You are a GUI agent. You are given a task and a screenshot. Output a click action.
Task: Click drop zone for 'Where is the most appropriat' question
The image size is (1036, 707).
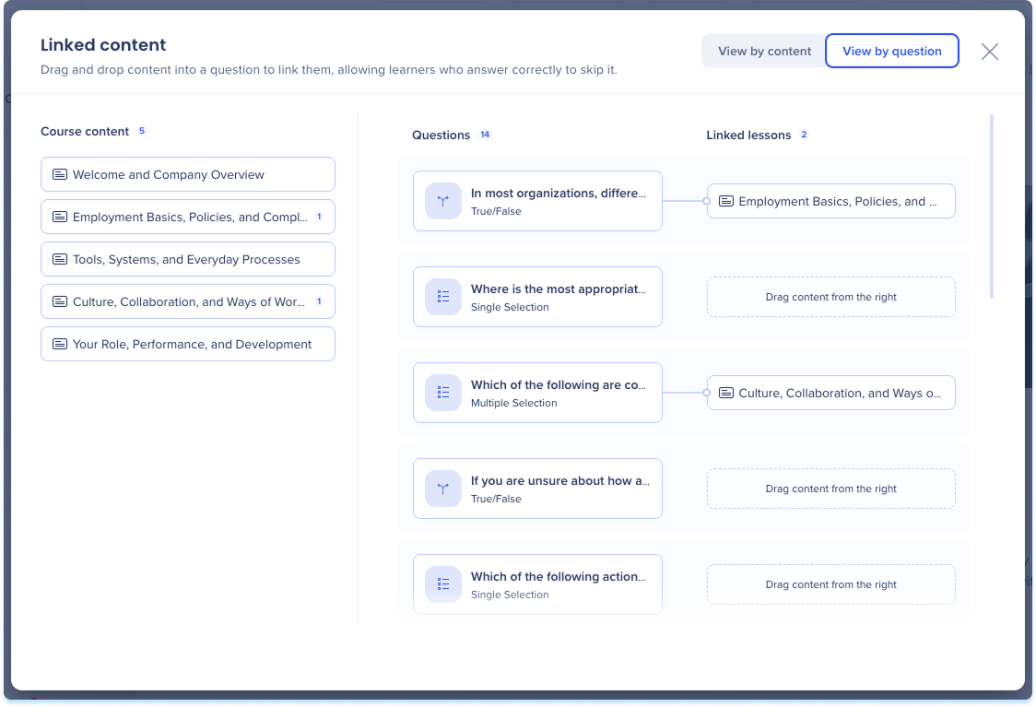pos(831,297)
